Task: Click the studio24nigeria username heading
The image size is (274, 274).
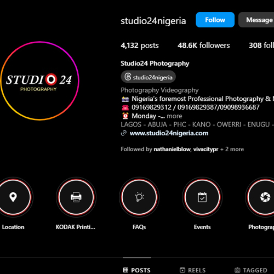Action: coord(153,21)
